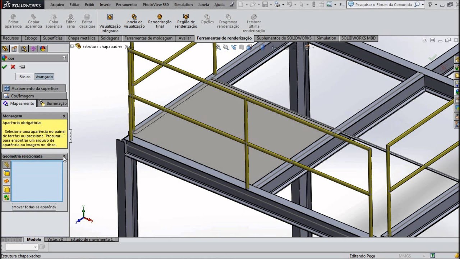Click Undo icon in quick toolbar
This screenshot has height=259, width=460.
coord(289,4)
